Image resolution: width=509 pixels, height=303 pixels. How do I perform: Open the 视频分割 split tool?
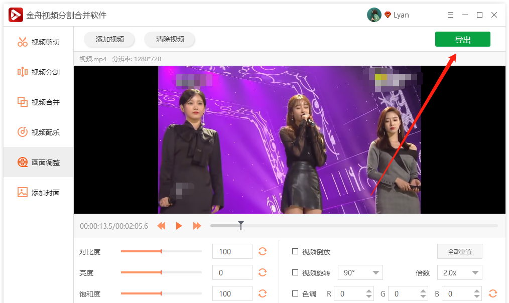click(38, 72)
